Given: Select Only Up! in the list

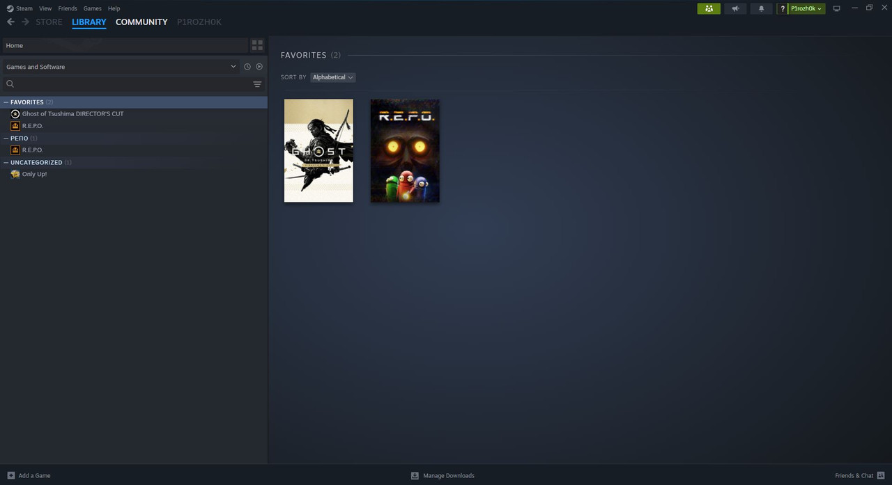Looking at the screenshot, I should 34,174.
